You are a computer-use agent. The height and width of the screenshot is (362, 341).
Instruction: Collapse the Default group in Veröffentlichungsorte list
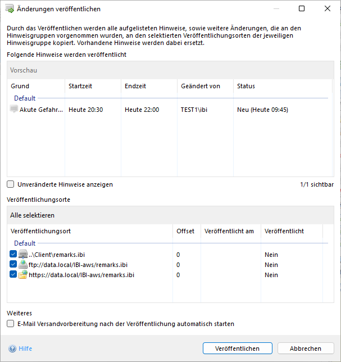pyautogui.click(x=24, y=243)
